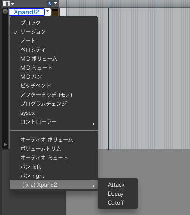Click the track level meter
Image resolution: width=190 pixels, height=215 pixels.
point(55,12)
